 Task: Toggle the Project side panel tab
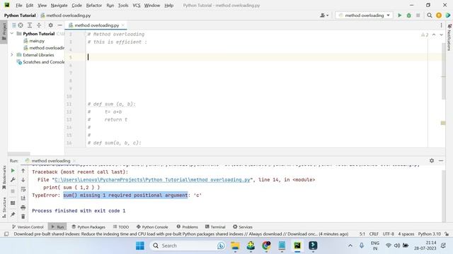pos(4,32)
